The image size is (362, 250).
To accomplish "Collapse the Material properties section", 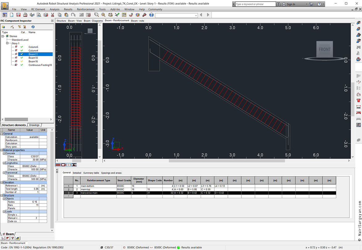I will (x=2, y=150).
